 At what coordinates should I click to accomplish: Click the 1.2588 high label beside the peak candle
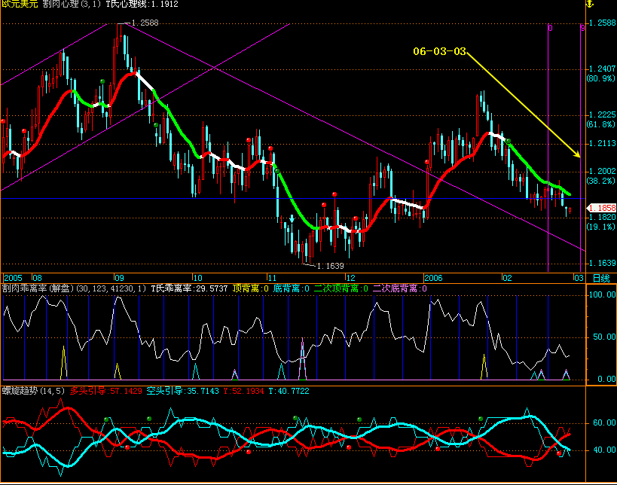click(145, 23)
